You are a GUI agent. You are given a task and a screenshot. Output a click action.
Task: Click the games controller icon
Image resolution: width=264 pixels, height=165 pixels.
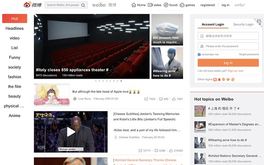(x=182, y=5)
